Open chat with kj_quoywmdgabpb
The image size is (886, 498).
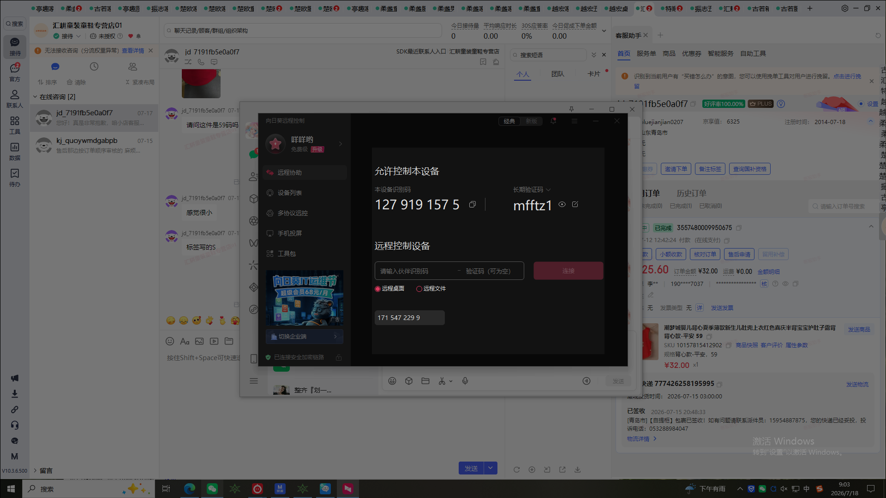pos(94,145)
